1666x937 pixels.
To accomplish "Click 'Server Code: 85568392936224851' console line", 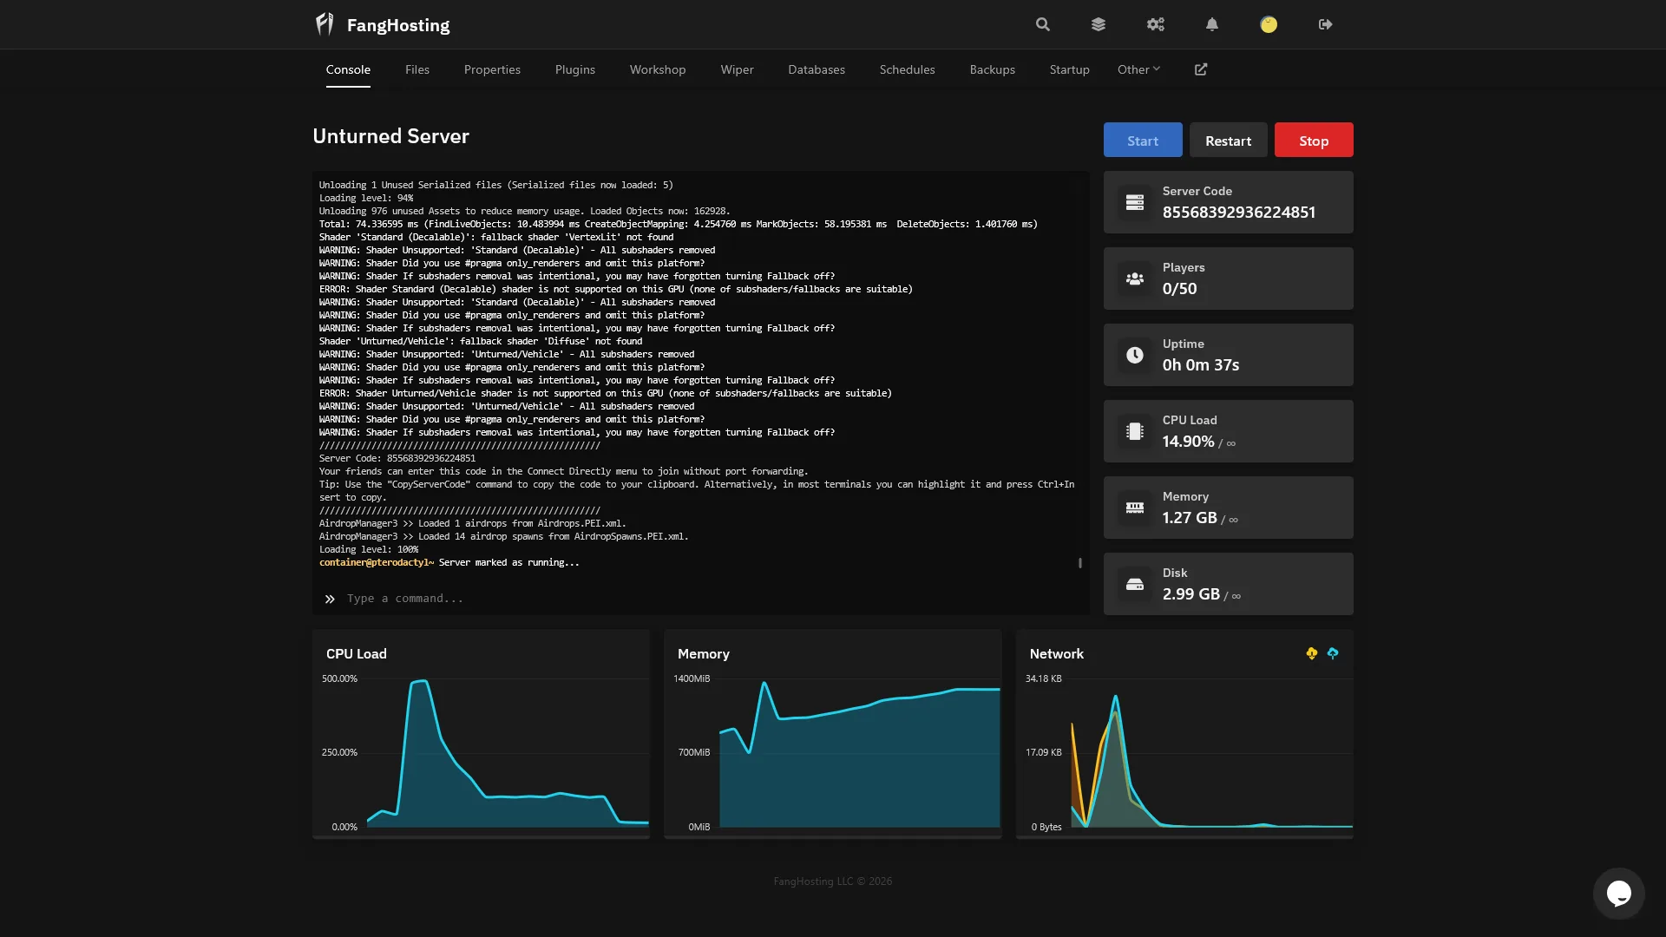I will 397,459.
